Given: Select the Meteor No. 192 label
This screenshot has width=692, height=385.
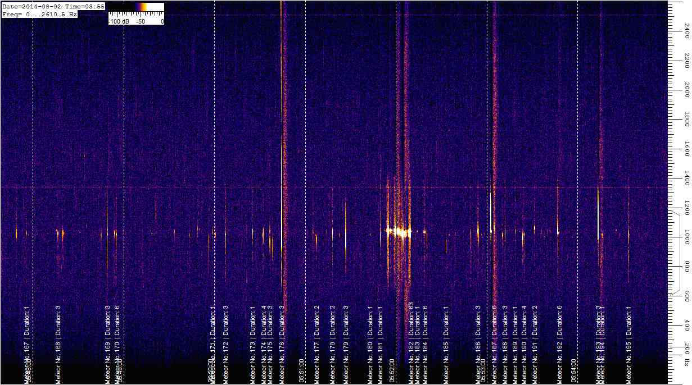Looking at the screenshot, I should (x=559, y=344).
